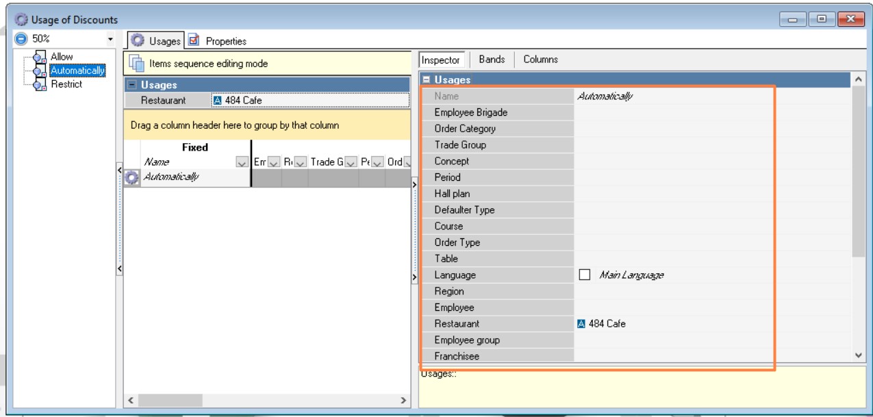Screen dimensions: 873x417
Task: Click the Restaurant 484 Cafe field in grid
Action: [309, 100]
